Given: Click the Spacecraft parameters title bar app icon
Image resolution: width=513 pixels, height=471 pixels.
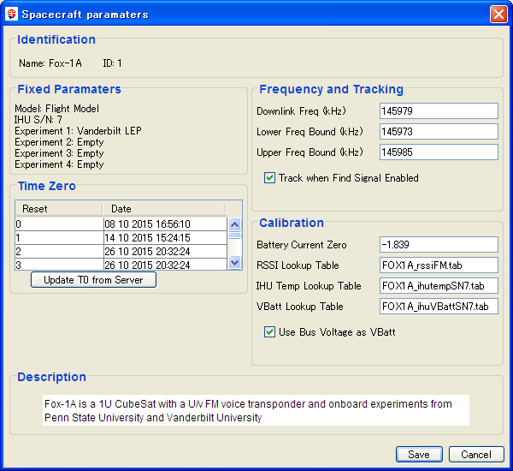Looking at the screenshot, I should [x=11, y=14].
